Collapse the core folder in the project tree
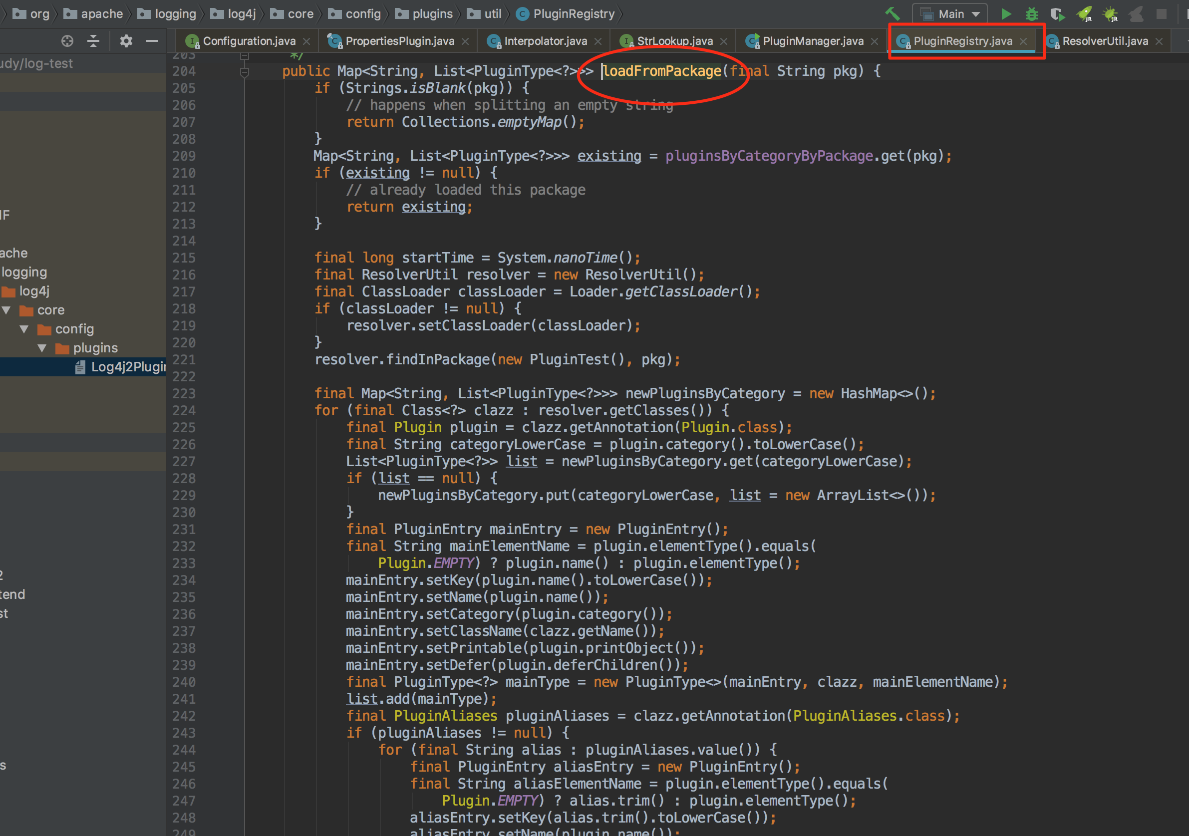Viewport: 1189px width, 836px height. tap(6, 310)
